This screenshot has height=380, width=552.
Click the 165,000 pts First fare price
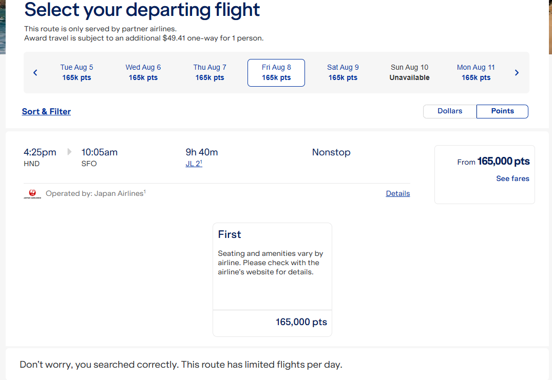point(301,323)
